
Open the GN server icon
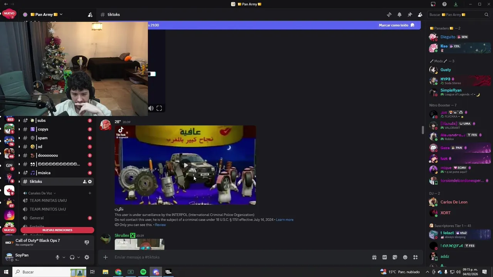point(9,165)
